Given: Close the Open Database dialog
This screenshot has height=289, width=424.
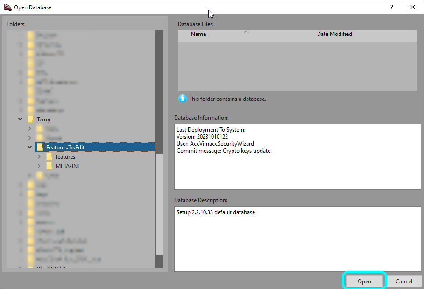Looking at the screenshot, I should point(413,7).
